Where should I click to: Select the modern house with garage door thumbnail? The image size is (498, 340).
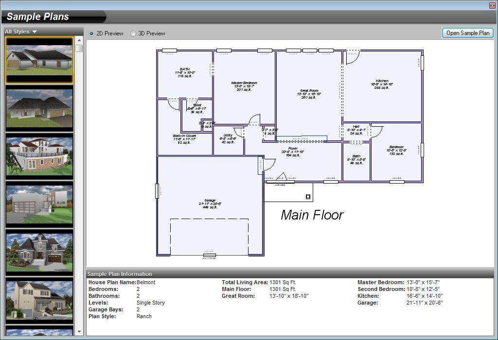coord(39,204)
